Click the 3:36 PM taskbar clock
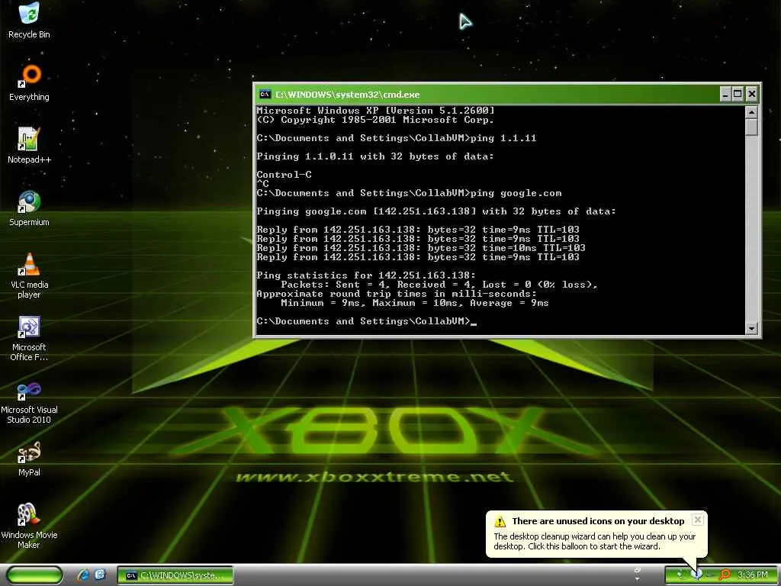 (x=753, y=575)
